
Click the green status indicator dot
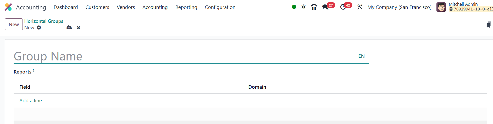pos(294,7)
